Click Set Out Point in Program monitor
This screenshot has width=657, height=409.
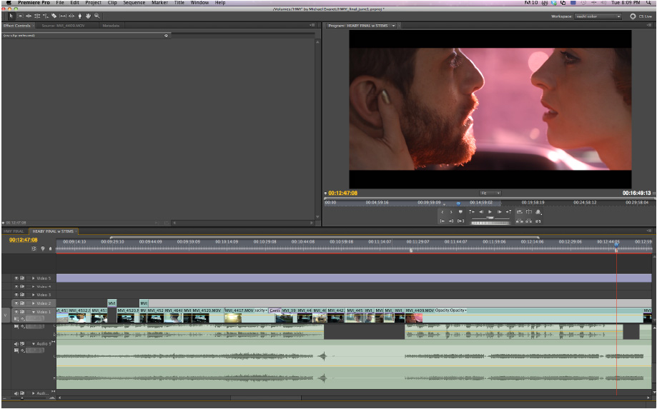pyautogui.click(x=451, y=212)
